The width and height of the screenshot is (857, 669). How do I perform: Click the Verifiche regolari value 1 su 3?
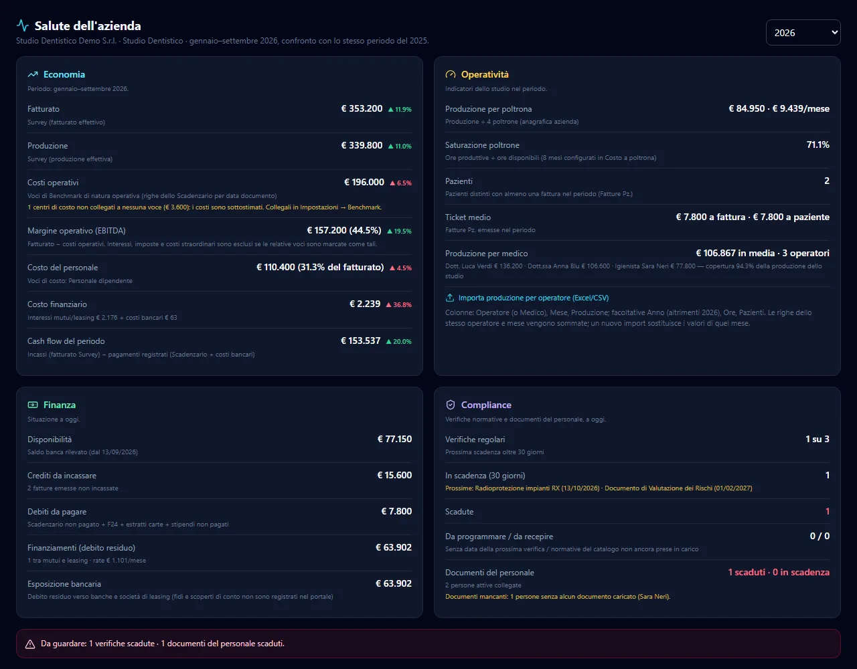click(817, 439)
